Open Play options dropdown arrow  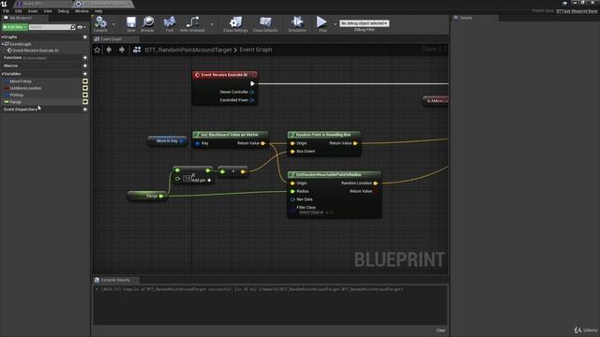pyautogui.click(x=335, y=24)
